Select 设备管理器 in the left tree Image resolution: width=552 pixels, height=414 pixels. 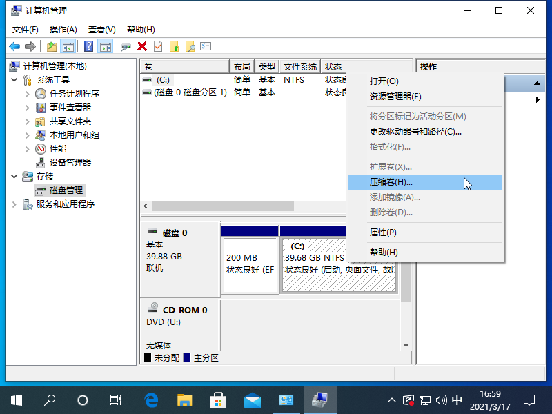[70, 163]
